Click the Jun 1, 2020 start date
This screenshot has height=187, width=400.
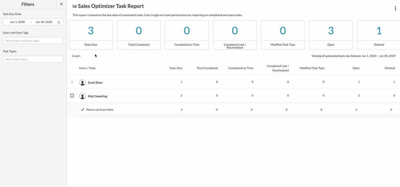click(17, 22)
